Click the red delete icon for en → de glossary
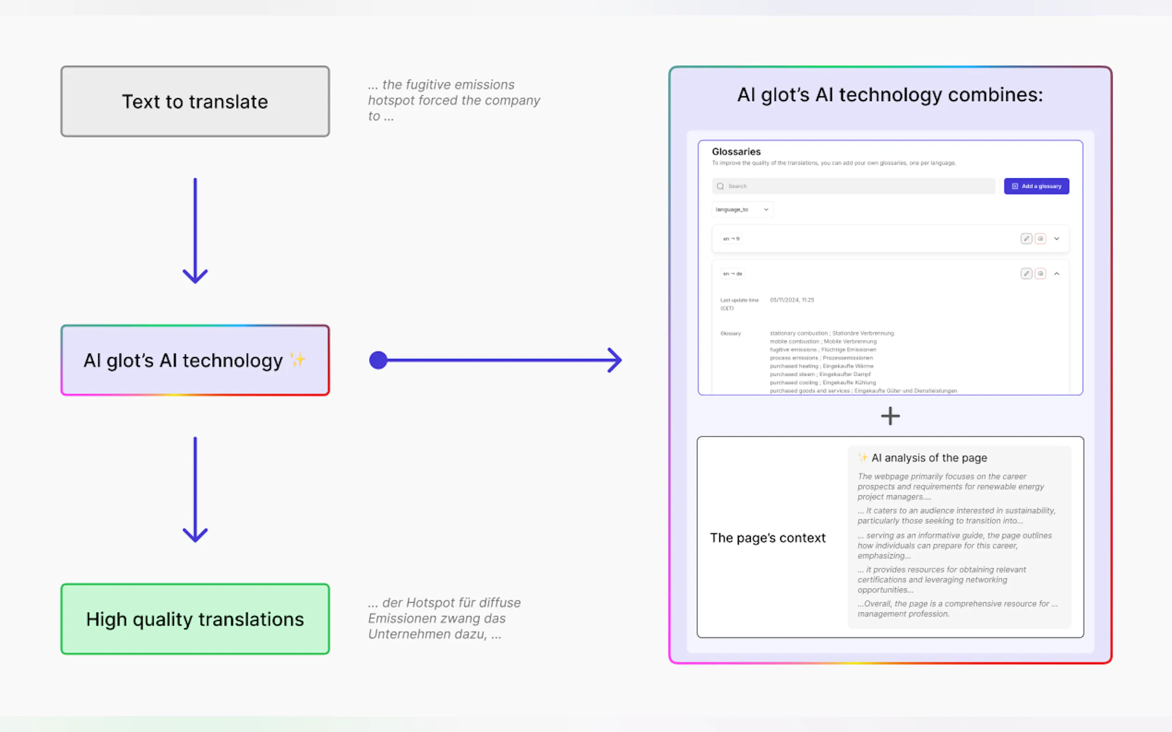Screen dimensions: 1172x732 1040,273
